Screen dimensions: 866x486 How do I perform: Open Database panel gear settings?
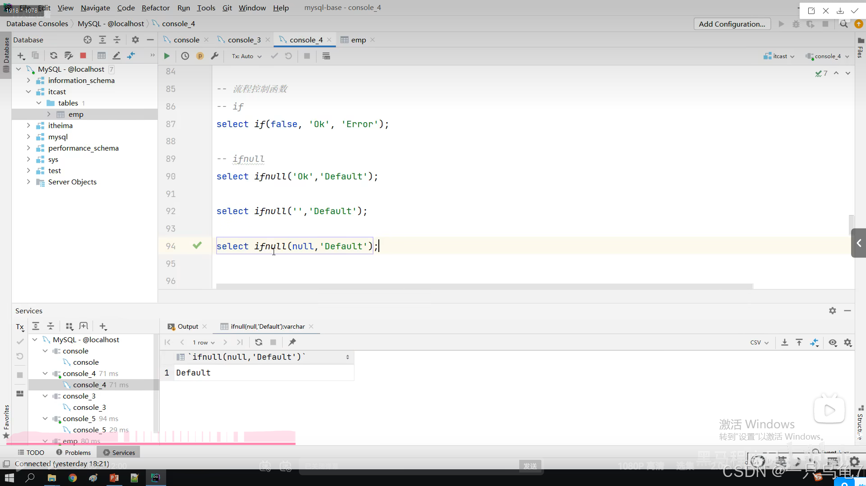pos(135,40)
